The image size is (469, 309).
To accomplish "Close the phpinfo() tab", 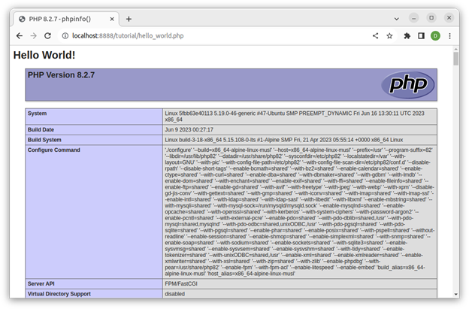I will click(x=113, y=18).
